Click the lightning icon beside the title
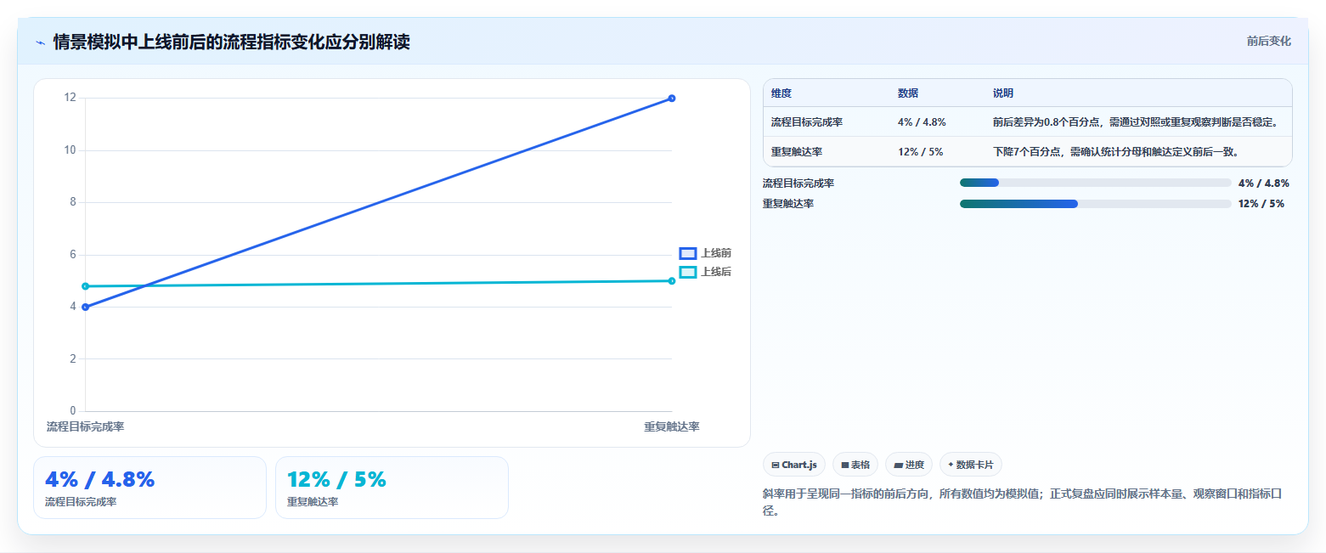 [40, 42]
